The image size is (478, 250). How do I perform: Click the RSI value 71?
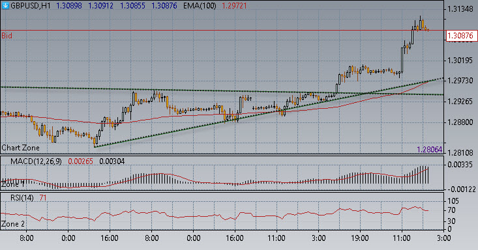click(x=43, y=198)
